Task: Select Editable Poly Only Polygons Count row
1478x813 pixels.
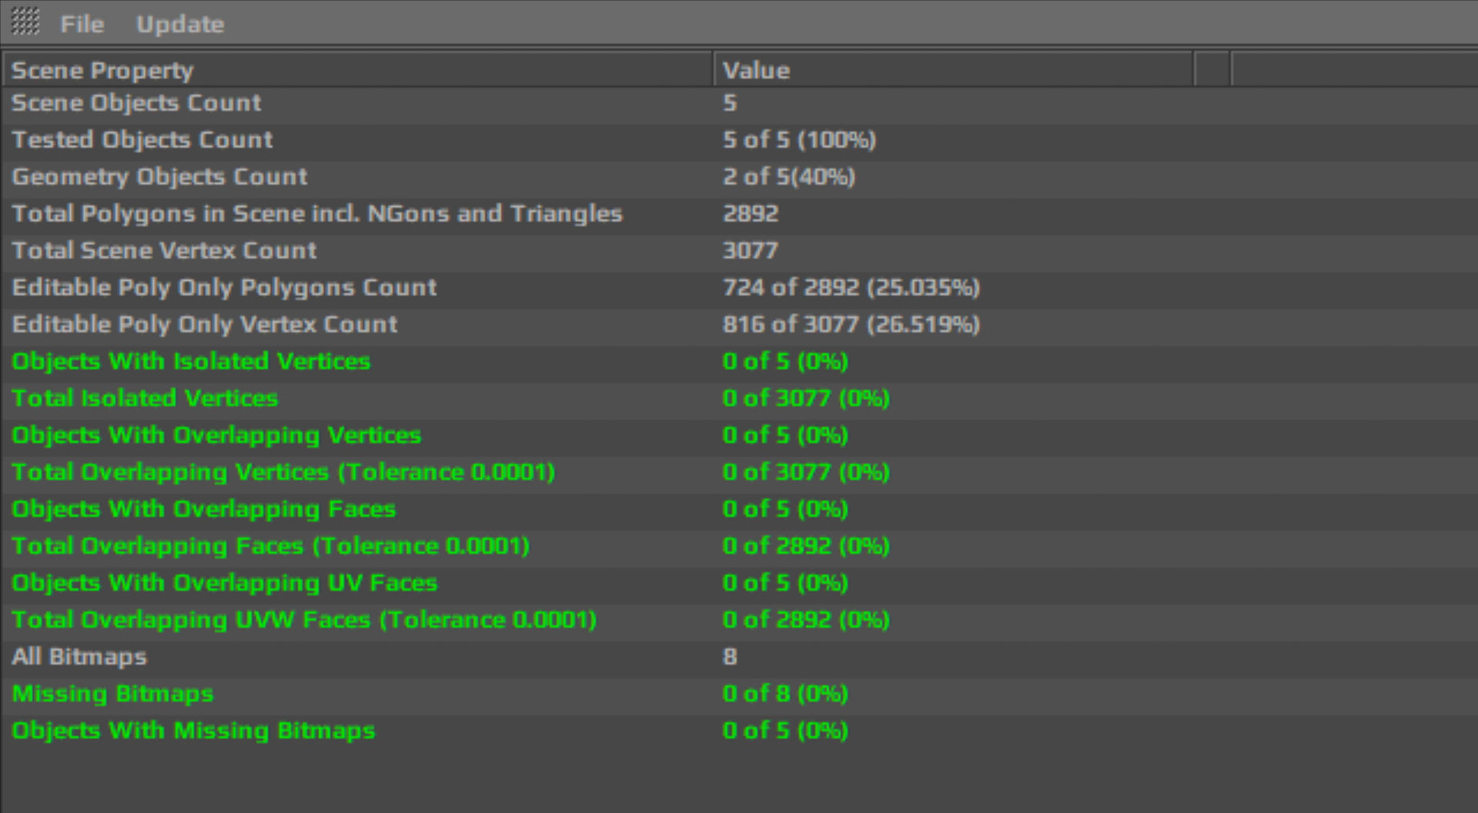Action: [739, 288]
